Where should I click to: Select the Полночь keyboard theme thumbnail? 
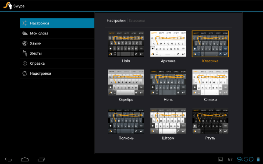126,121
